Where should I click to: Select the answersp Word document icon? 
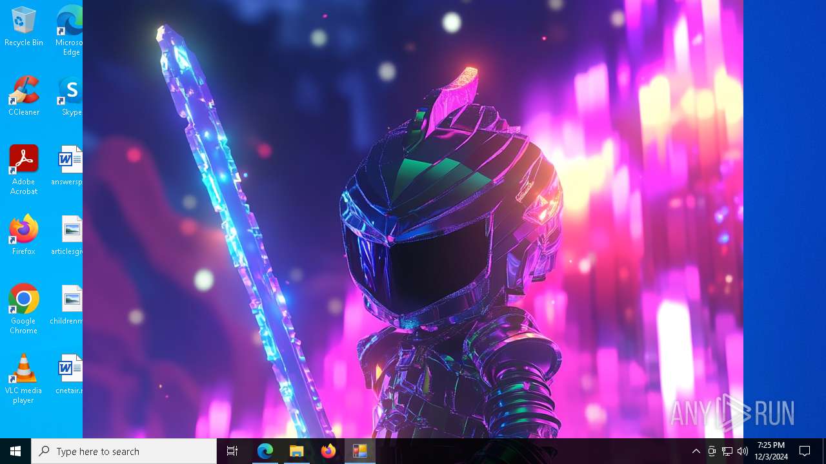[x=68, y=166]
